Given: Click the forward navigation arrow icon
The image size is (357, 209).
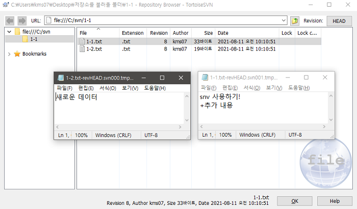Looking at the screenshot, I should coord(22,21).
